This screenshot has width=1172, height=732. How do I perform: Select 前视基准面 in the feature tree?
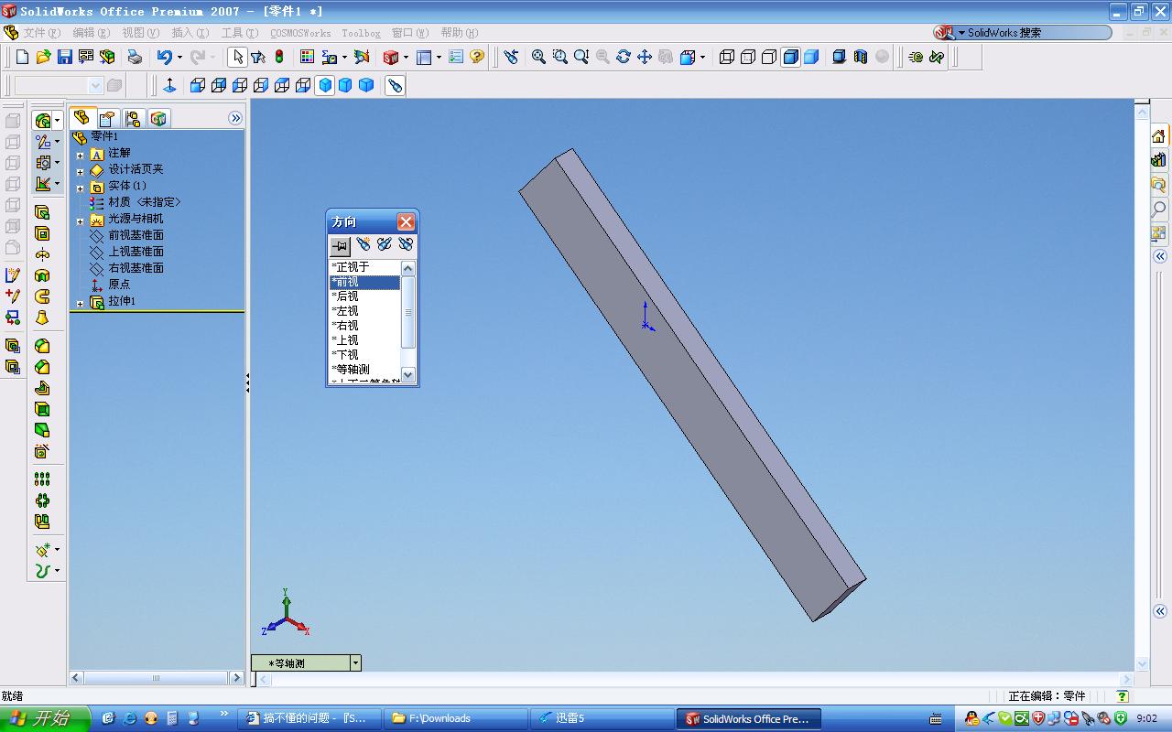click(x=136, y=235)
